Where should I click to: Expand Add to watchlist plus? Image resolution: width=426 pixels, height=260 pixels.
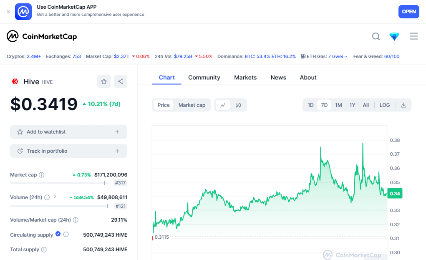pyautogui.click(x=117, y=132)
